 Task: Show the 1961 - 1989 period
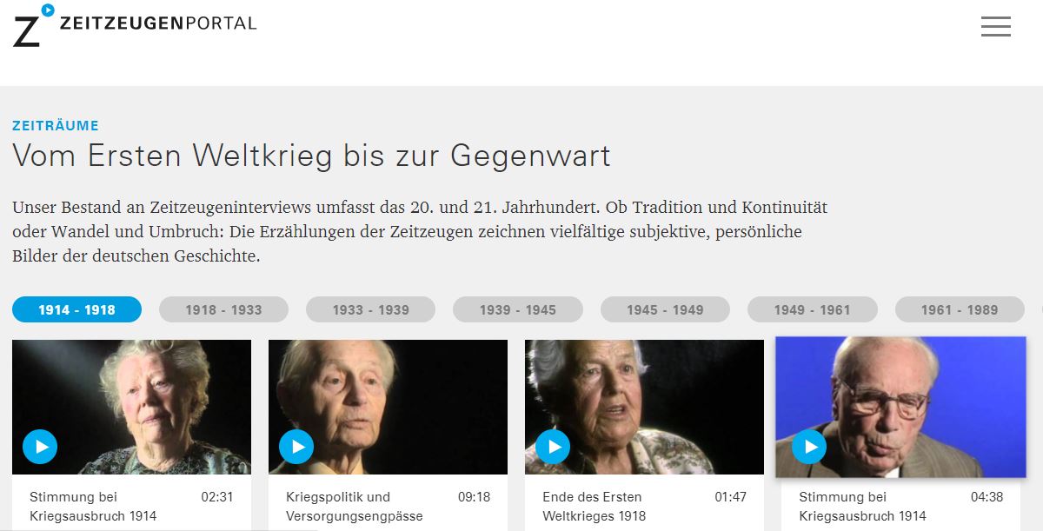(960, 309)
